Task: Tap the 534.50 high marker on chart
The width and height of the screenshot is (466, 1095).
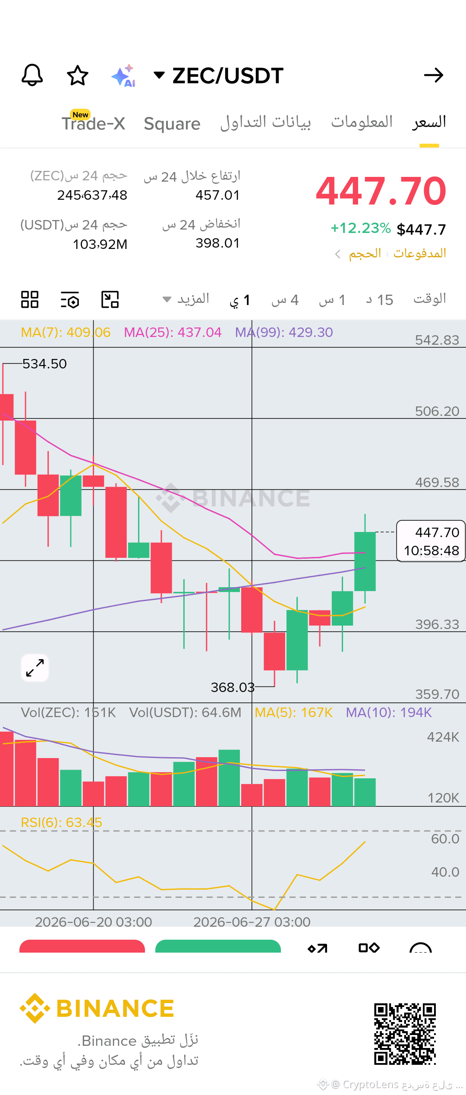Action: [44, 364]
